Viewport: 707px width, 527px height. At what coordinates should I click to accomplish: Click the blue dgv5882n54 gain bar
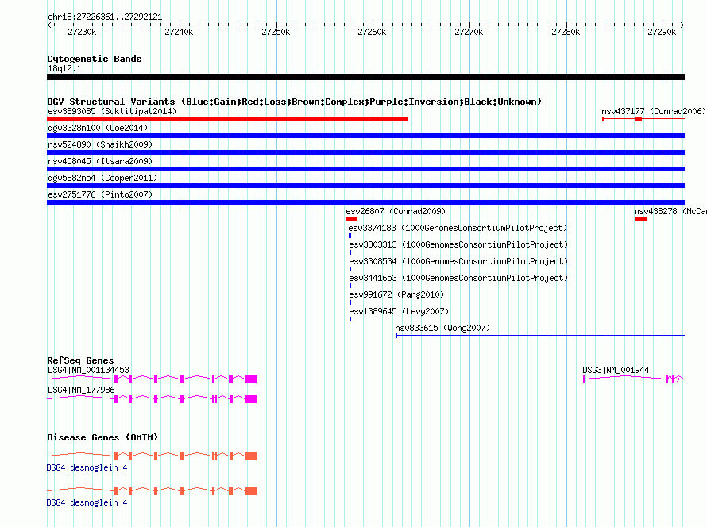click(365, 186)
